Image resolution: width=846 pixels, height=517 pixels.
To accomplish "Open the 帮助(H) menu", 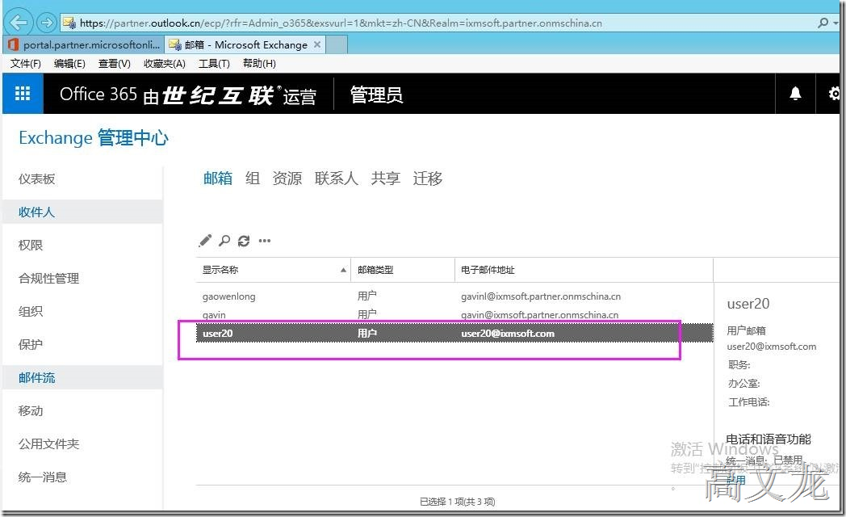I will click(x=259, y=64).
